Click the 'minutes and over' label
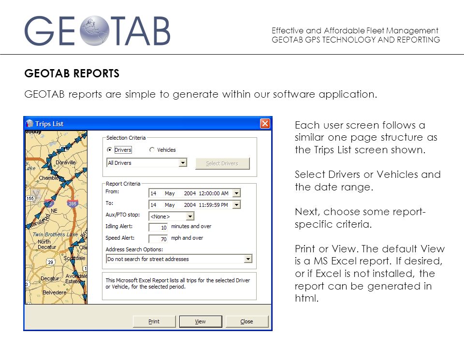Screen dimensions: 464x348 [x=191, y=226]
